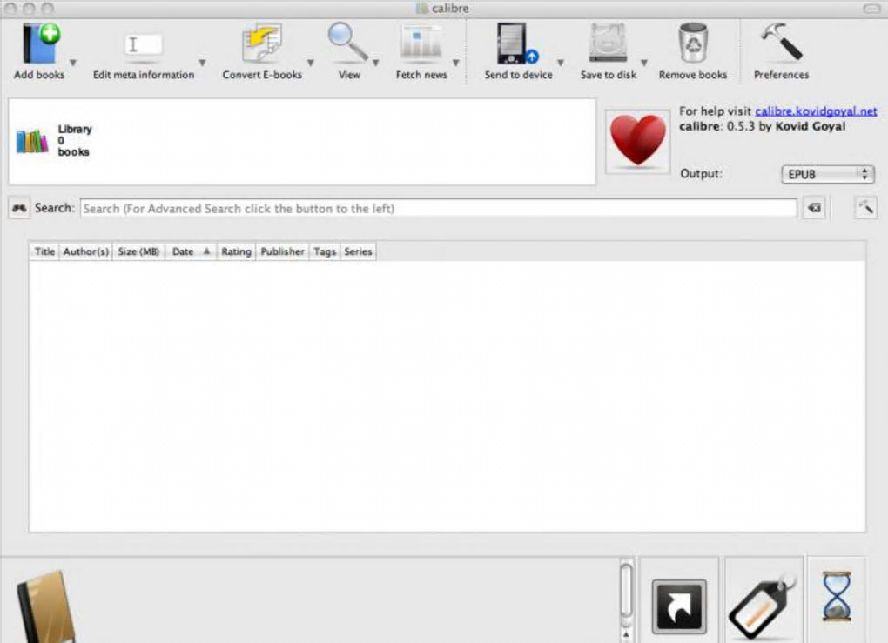Click 'calibre: 0.5.3 by Kovid Goyal' text

click(x=763, y=126)
